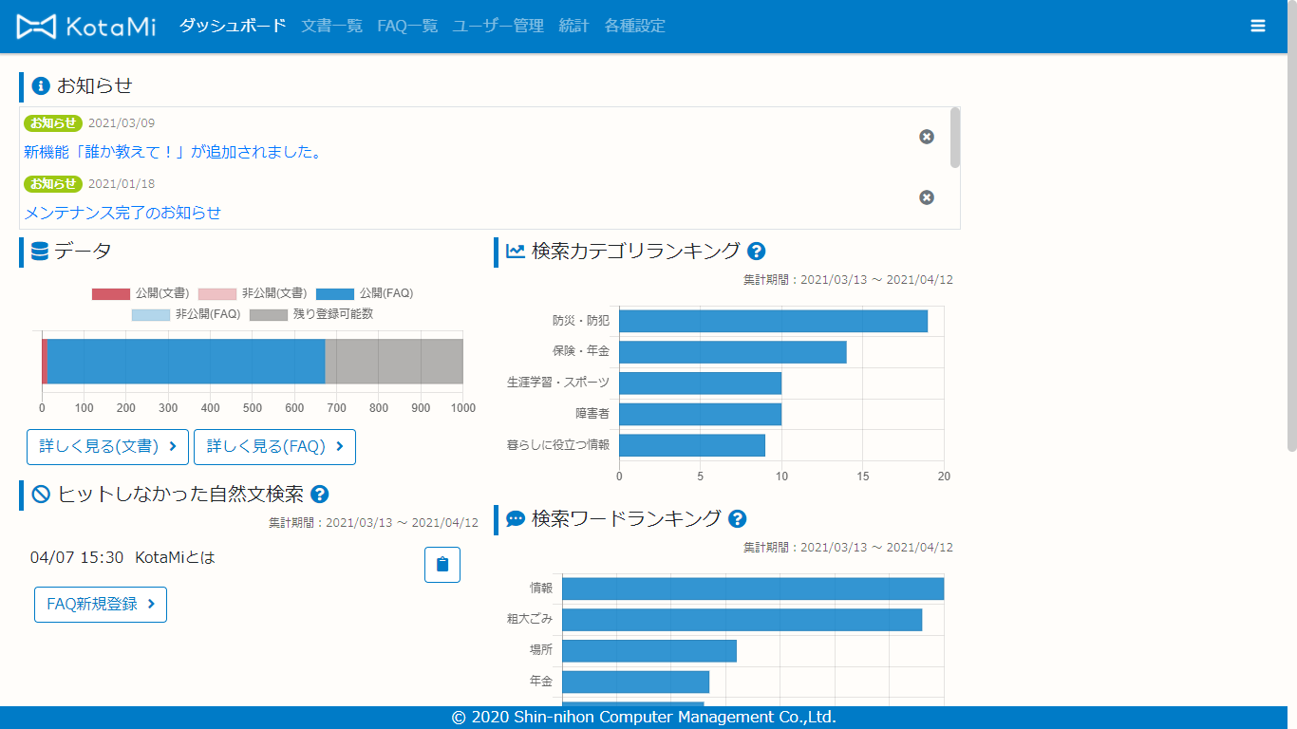Click the 防災・防犯 bar in category ranking

tap(773, 321)
